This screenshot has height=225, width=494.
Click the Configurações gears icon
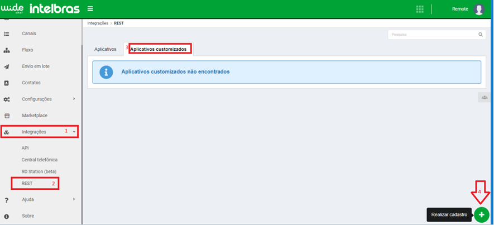[6, 99]
